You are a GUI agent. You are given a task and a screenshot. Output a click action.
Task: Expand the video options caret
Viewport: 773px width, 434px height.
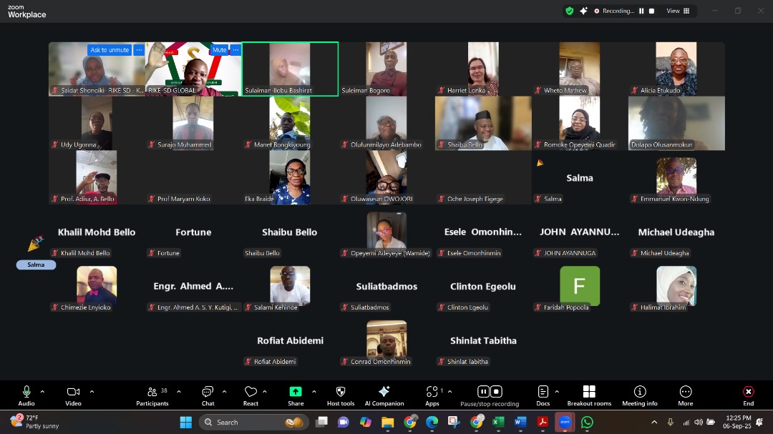[x=92, y=392]
